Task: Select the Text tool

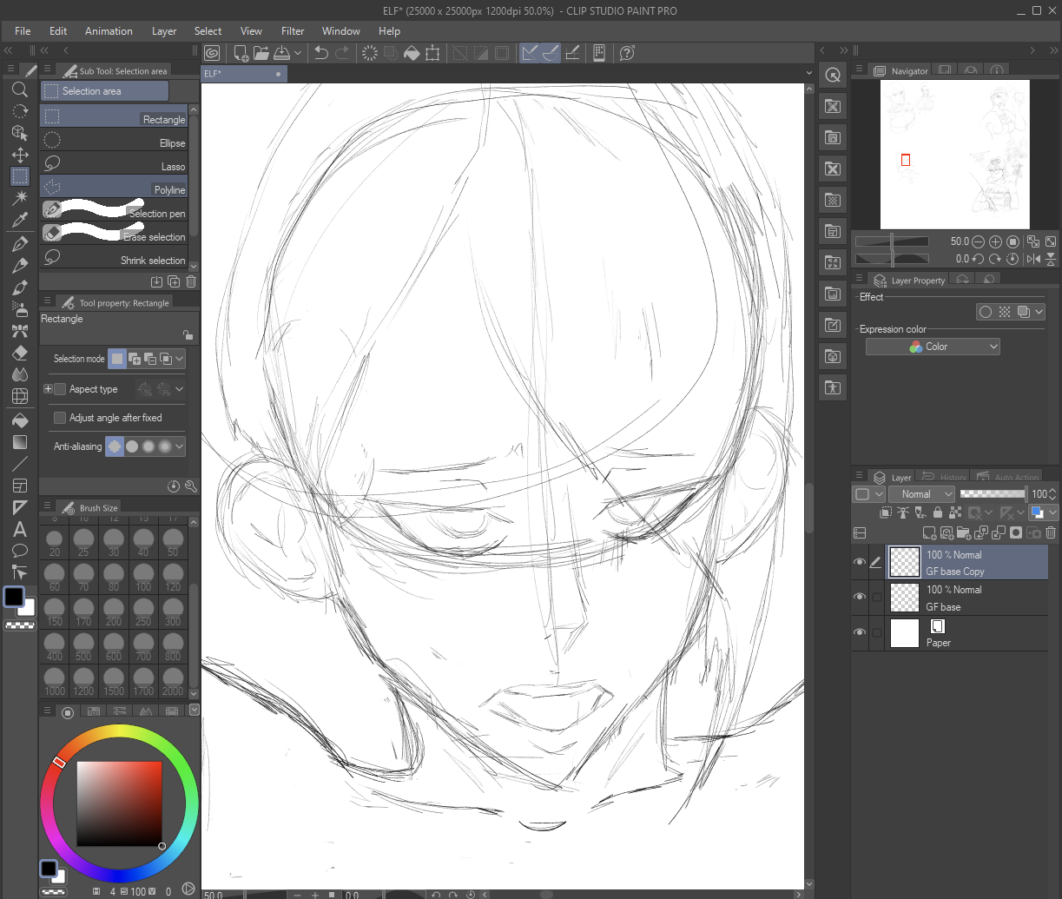Action: click(x=20, y=529)
